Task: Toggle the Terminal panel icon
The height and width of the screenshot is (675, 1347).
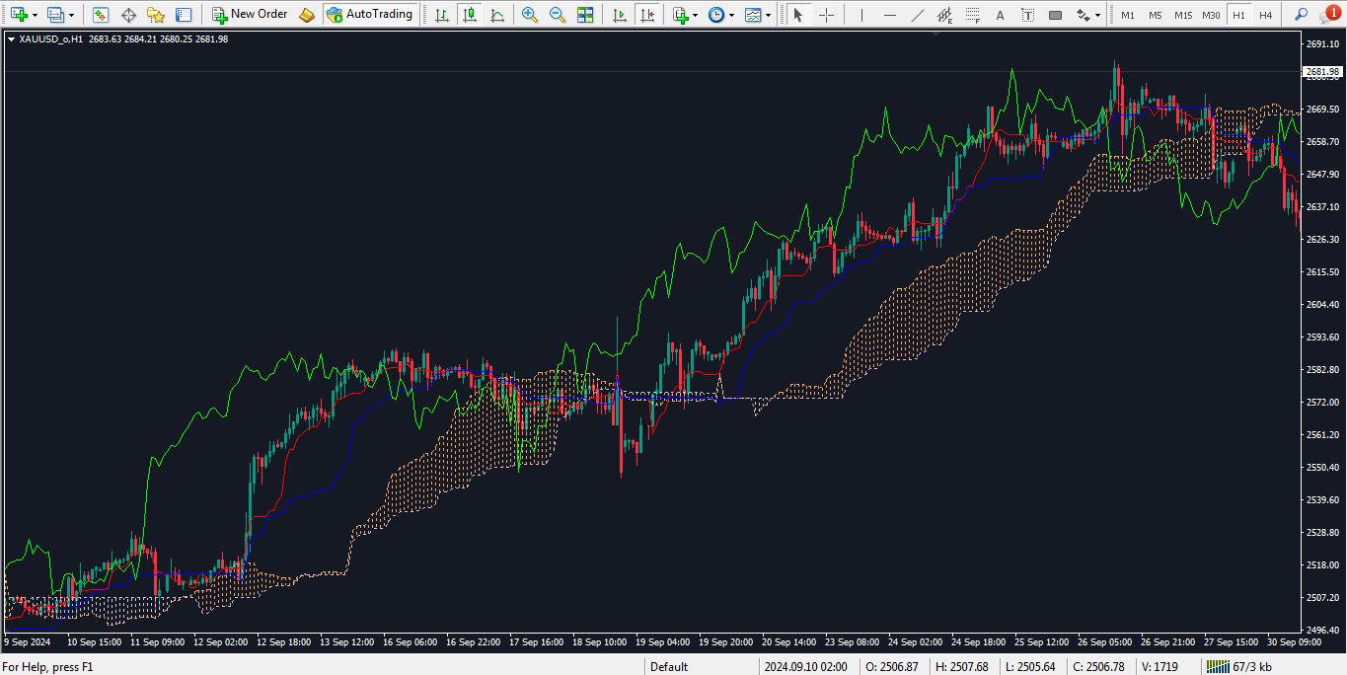Action: [184, 15]
